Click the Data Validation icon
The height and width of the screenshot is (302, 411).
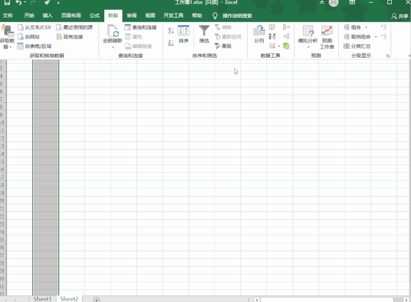[x=272, y=46]
